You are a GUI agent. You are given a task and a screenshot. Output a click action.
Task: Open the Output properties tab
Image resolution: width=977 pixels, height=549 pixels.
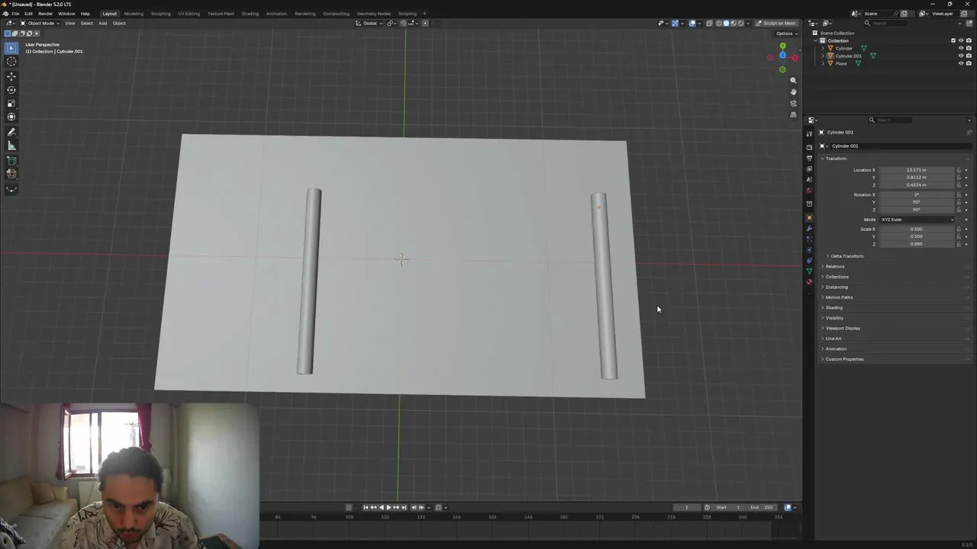[810, 158]
